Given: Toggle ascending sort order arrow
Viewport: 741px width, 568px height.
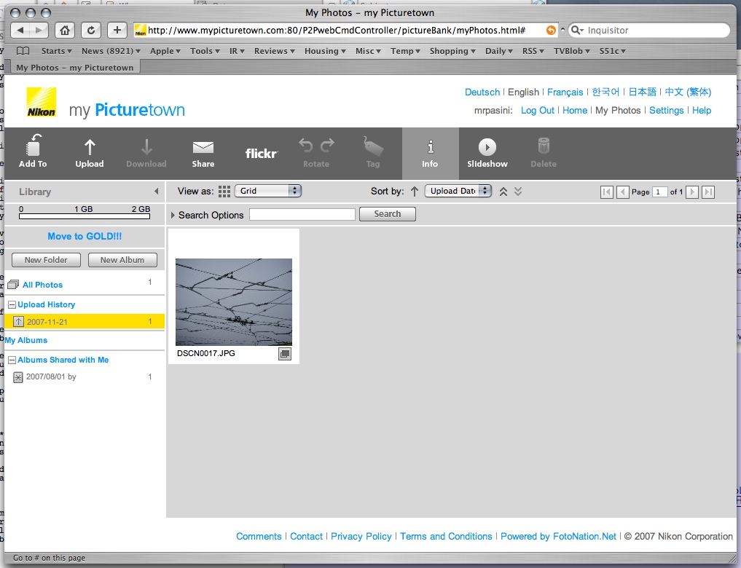Looking at the screenshot, I should [415, 192].
